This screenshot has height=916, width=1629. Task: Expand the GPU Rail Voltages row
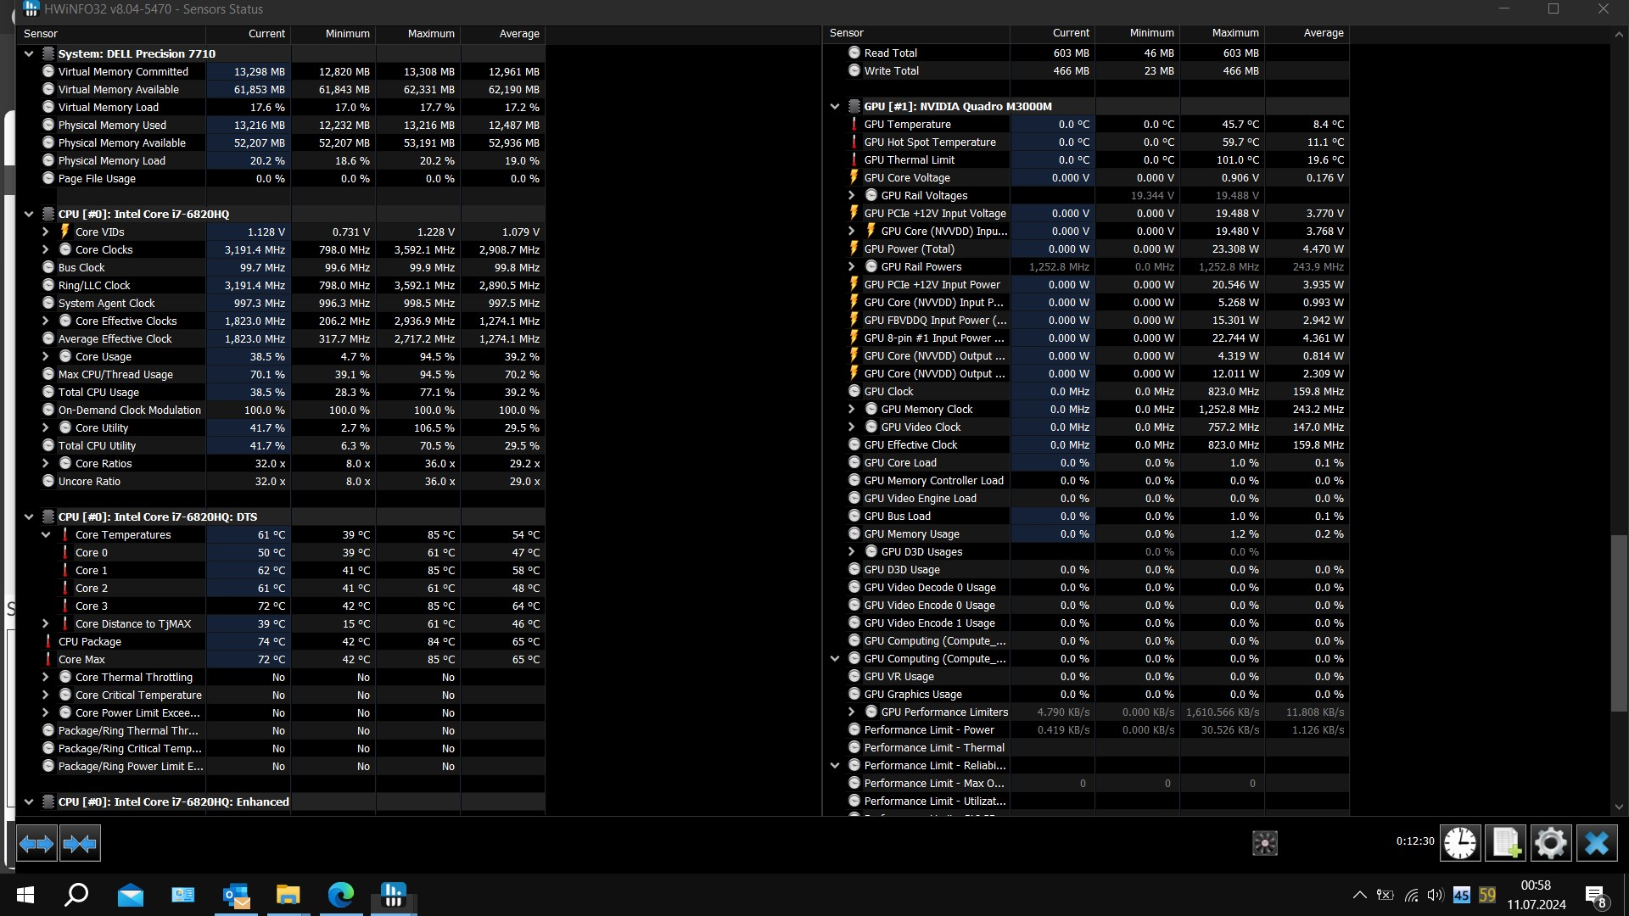point(852,195)
